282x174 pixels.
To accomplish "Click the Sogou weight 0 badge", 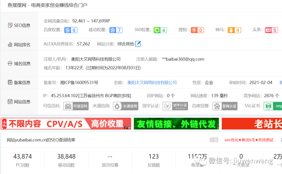I will 197,30.
